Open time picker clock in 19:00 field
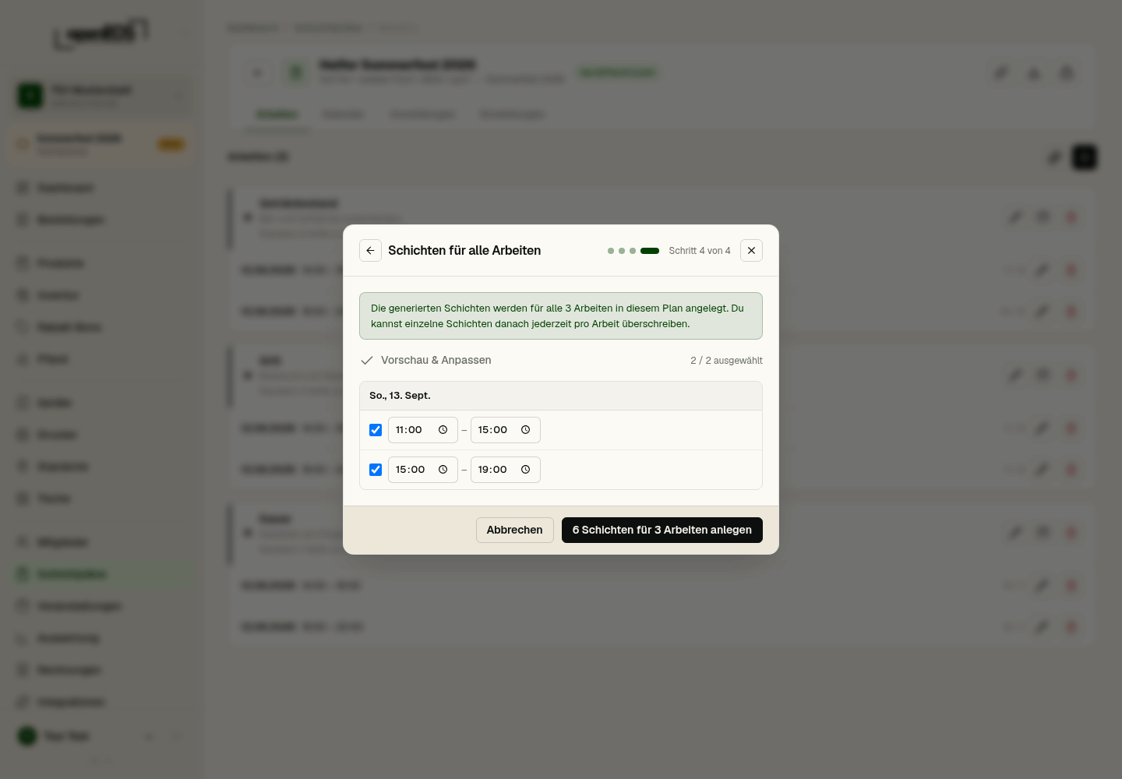1122x779 pixels. (x=525, y=470)
